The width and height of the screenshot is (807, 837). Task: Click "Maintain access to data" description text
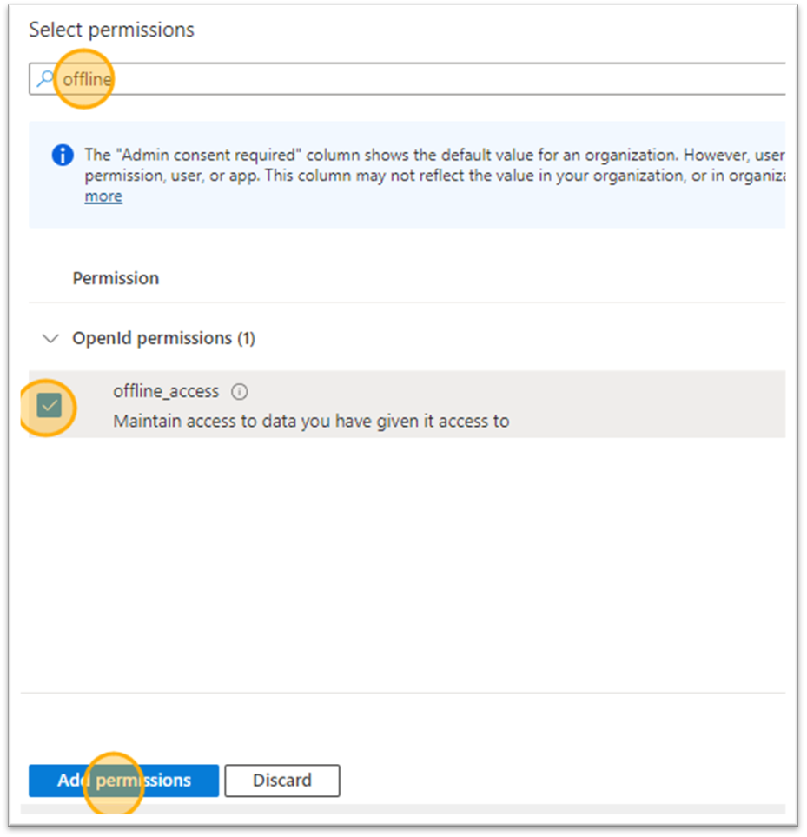[x=311, y=422]
